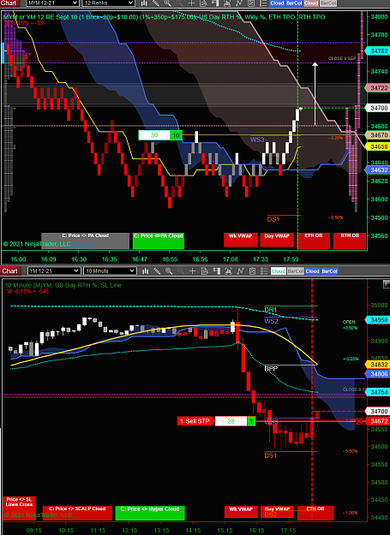Click zoom in magnifier in lower toolbar

tap(169, 270)
